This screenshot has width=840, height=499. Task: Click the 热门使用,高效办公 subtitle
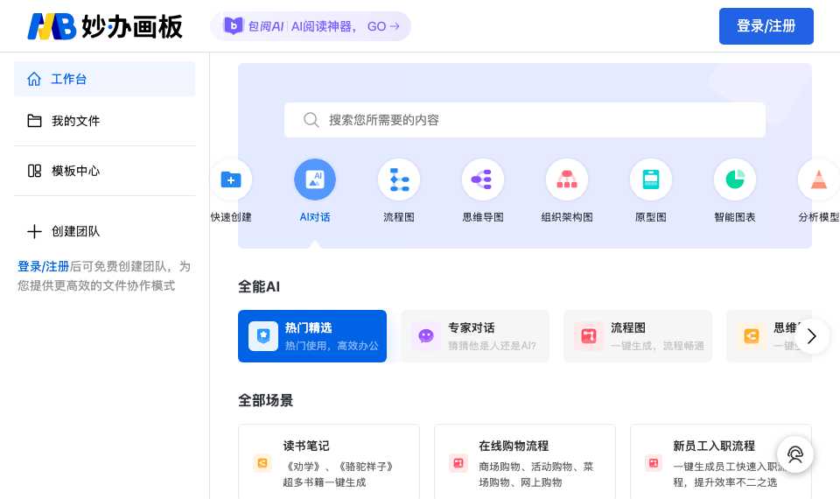point(332,346)
